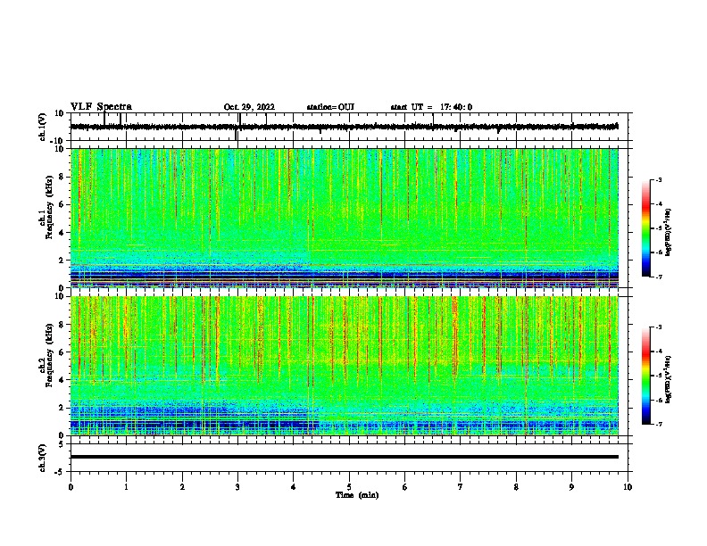Select the "start UT = 17:40:0" header text
The height and width of the screenshot is (546, 707).
click(431, 107)
